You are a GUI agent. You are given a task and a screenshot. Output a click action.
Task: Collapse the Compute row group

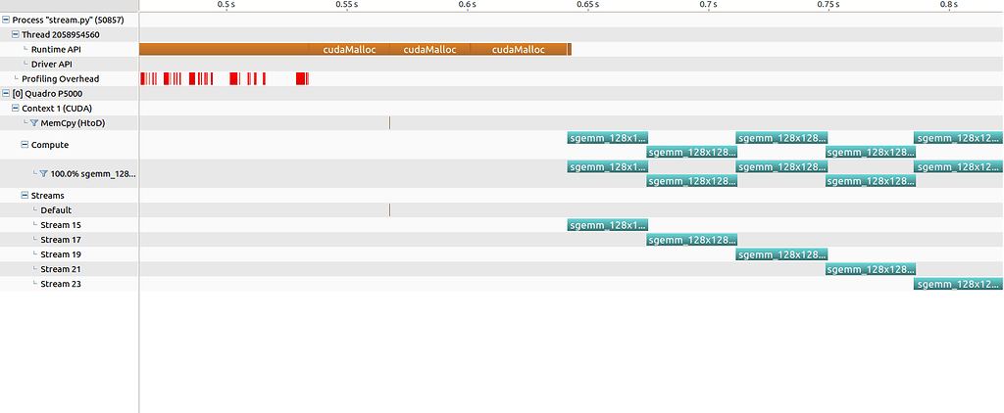coord(25,145)
